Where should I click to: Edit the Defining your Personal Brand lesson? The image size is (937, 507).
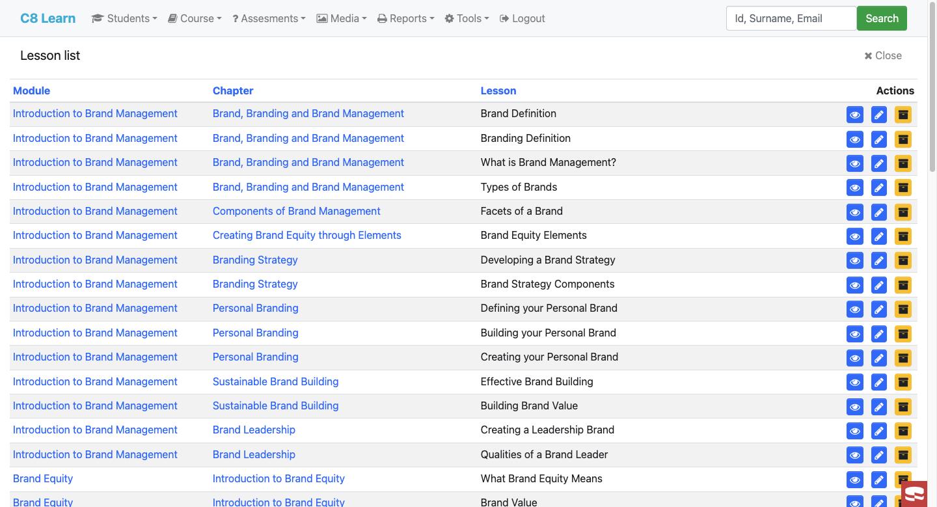(x=878, y=309)
